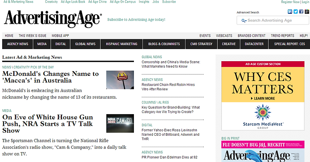310x162 pixels.
Task: Open the MOBILE APP menu item
Action: (60, 36)
